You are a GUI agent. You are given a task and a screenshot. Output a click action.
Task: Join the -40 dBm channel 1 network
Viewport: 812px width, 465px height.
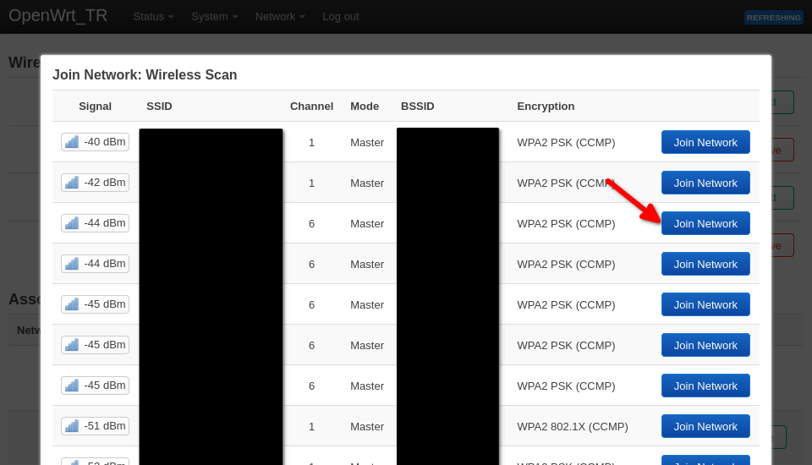[x=705, y=142]
